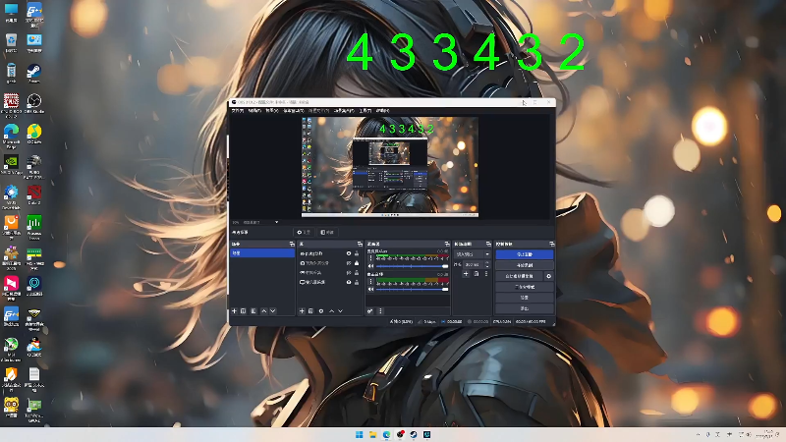
Task: Move the scene down with the Scenes down arrow
Action: coord(273,311)
